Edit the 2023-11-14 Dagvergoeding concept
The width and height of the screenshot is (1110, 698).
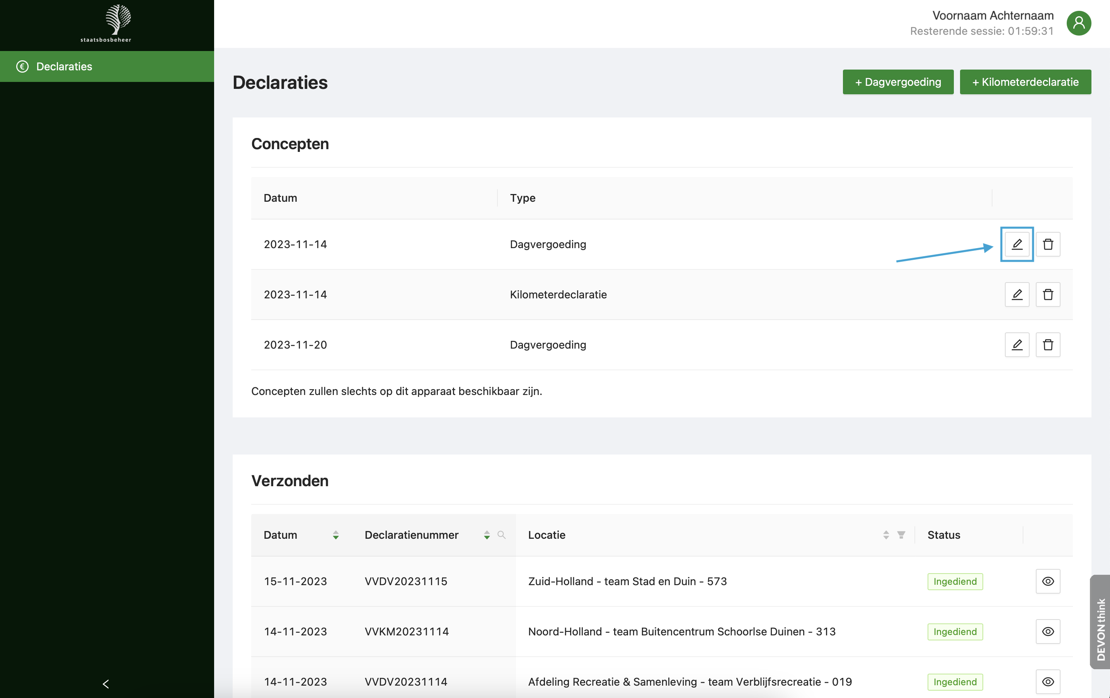point(1017,244)
